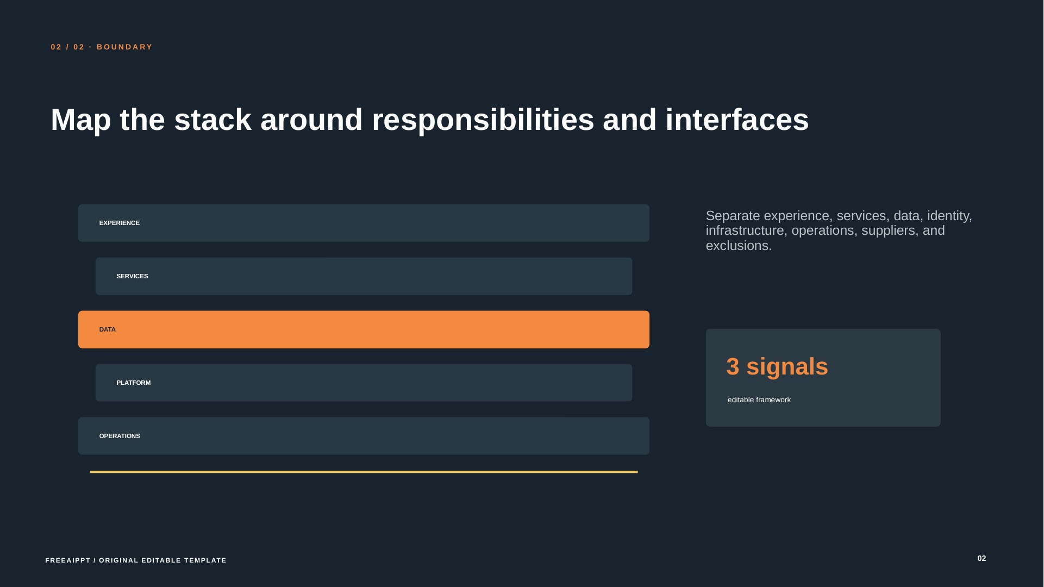The width and height of the screenshot is (1044, 587).
Task: Select the signals card background panel
Action: [x=823, y=378]
